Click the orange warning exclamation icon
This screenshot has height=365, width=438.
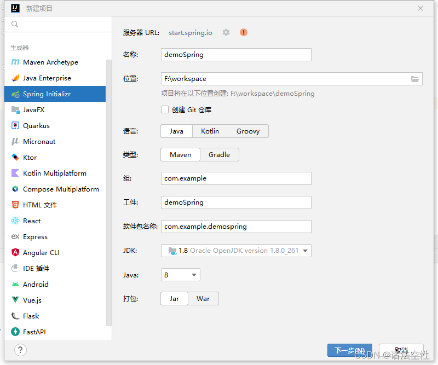(244, 32)
